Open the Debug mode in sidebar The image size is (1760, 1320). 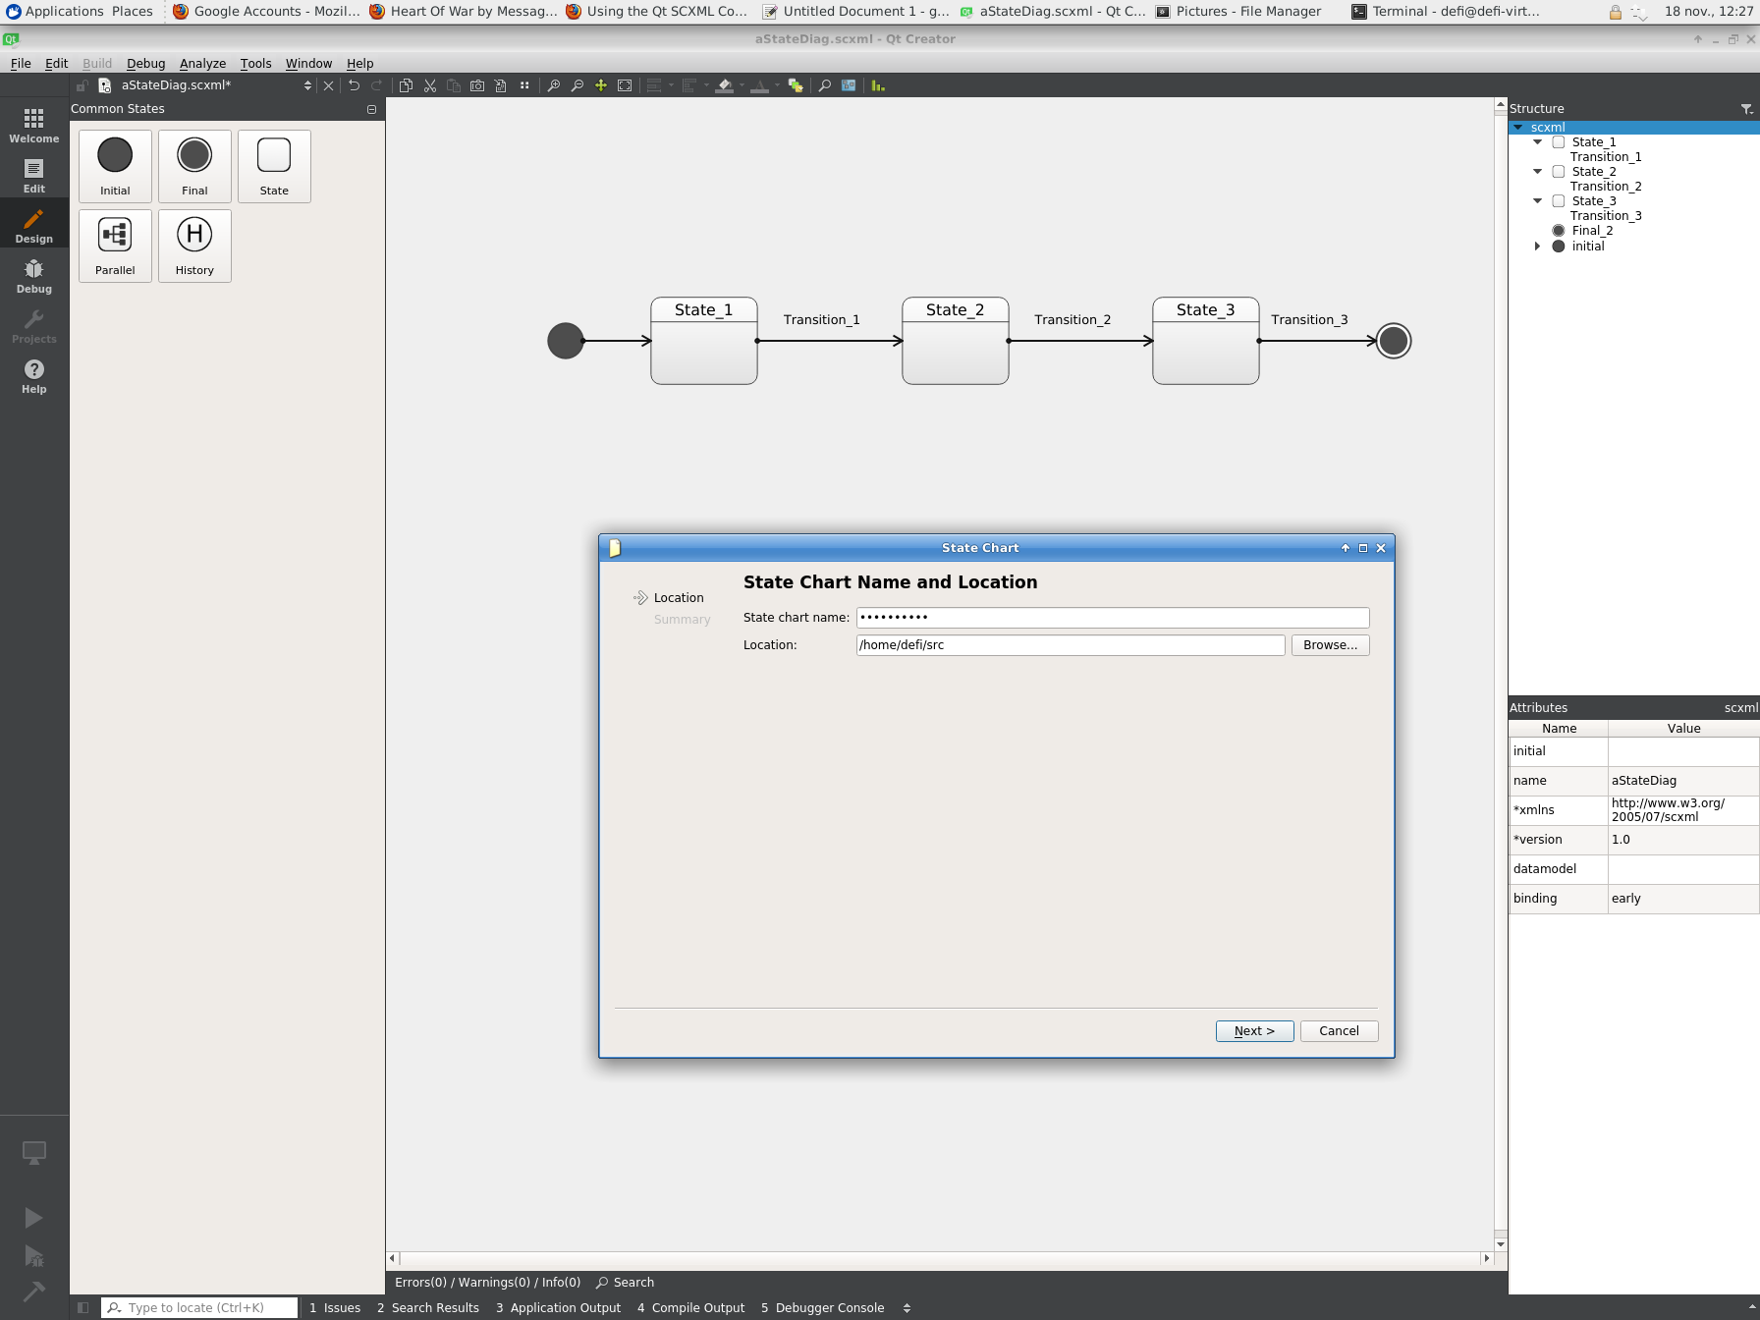coord(34,276)
